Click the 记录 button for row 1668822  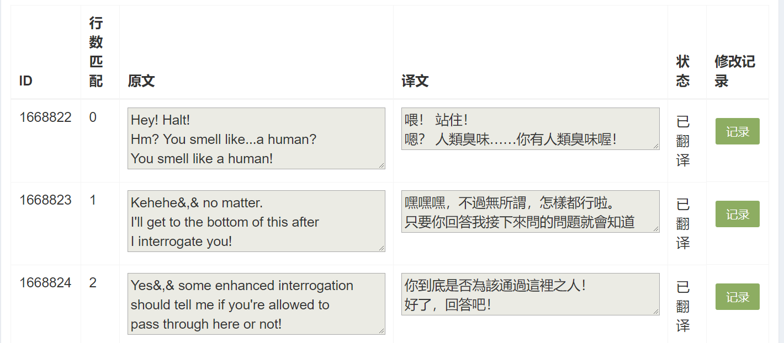(737, 131)
